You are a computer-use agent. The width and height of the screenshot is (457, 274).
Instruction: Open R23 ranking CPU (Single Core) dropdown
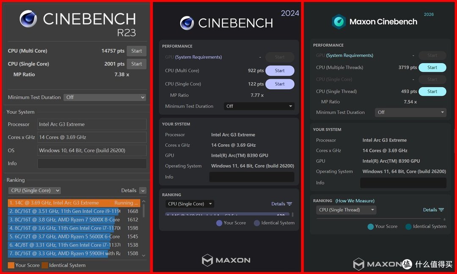[x=34, y=190]
